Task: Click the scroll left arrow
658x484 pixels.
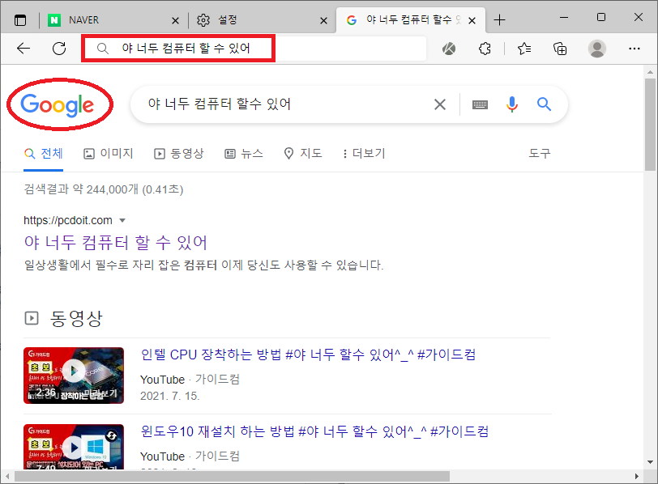Action: pyautogui.click(x=7, y=477)
